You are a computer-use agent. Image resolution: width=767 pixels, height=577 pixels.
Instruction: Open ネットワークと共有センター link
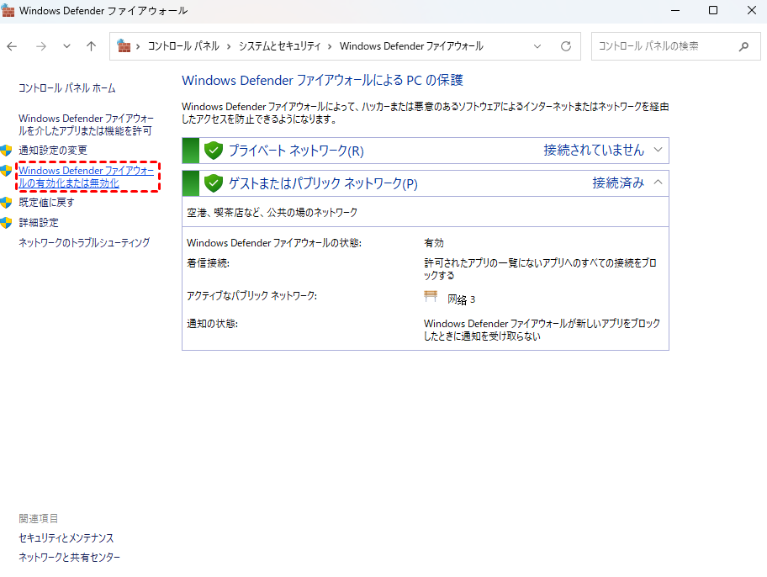pos(70,558)
